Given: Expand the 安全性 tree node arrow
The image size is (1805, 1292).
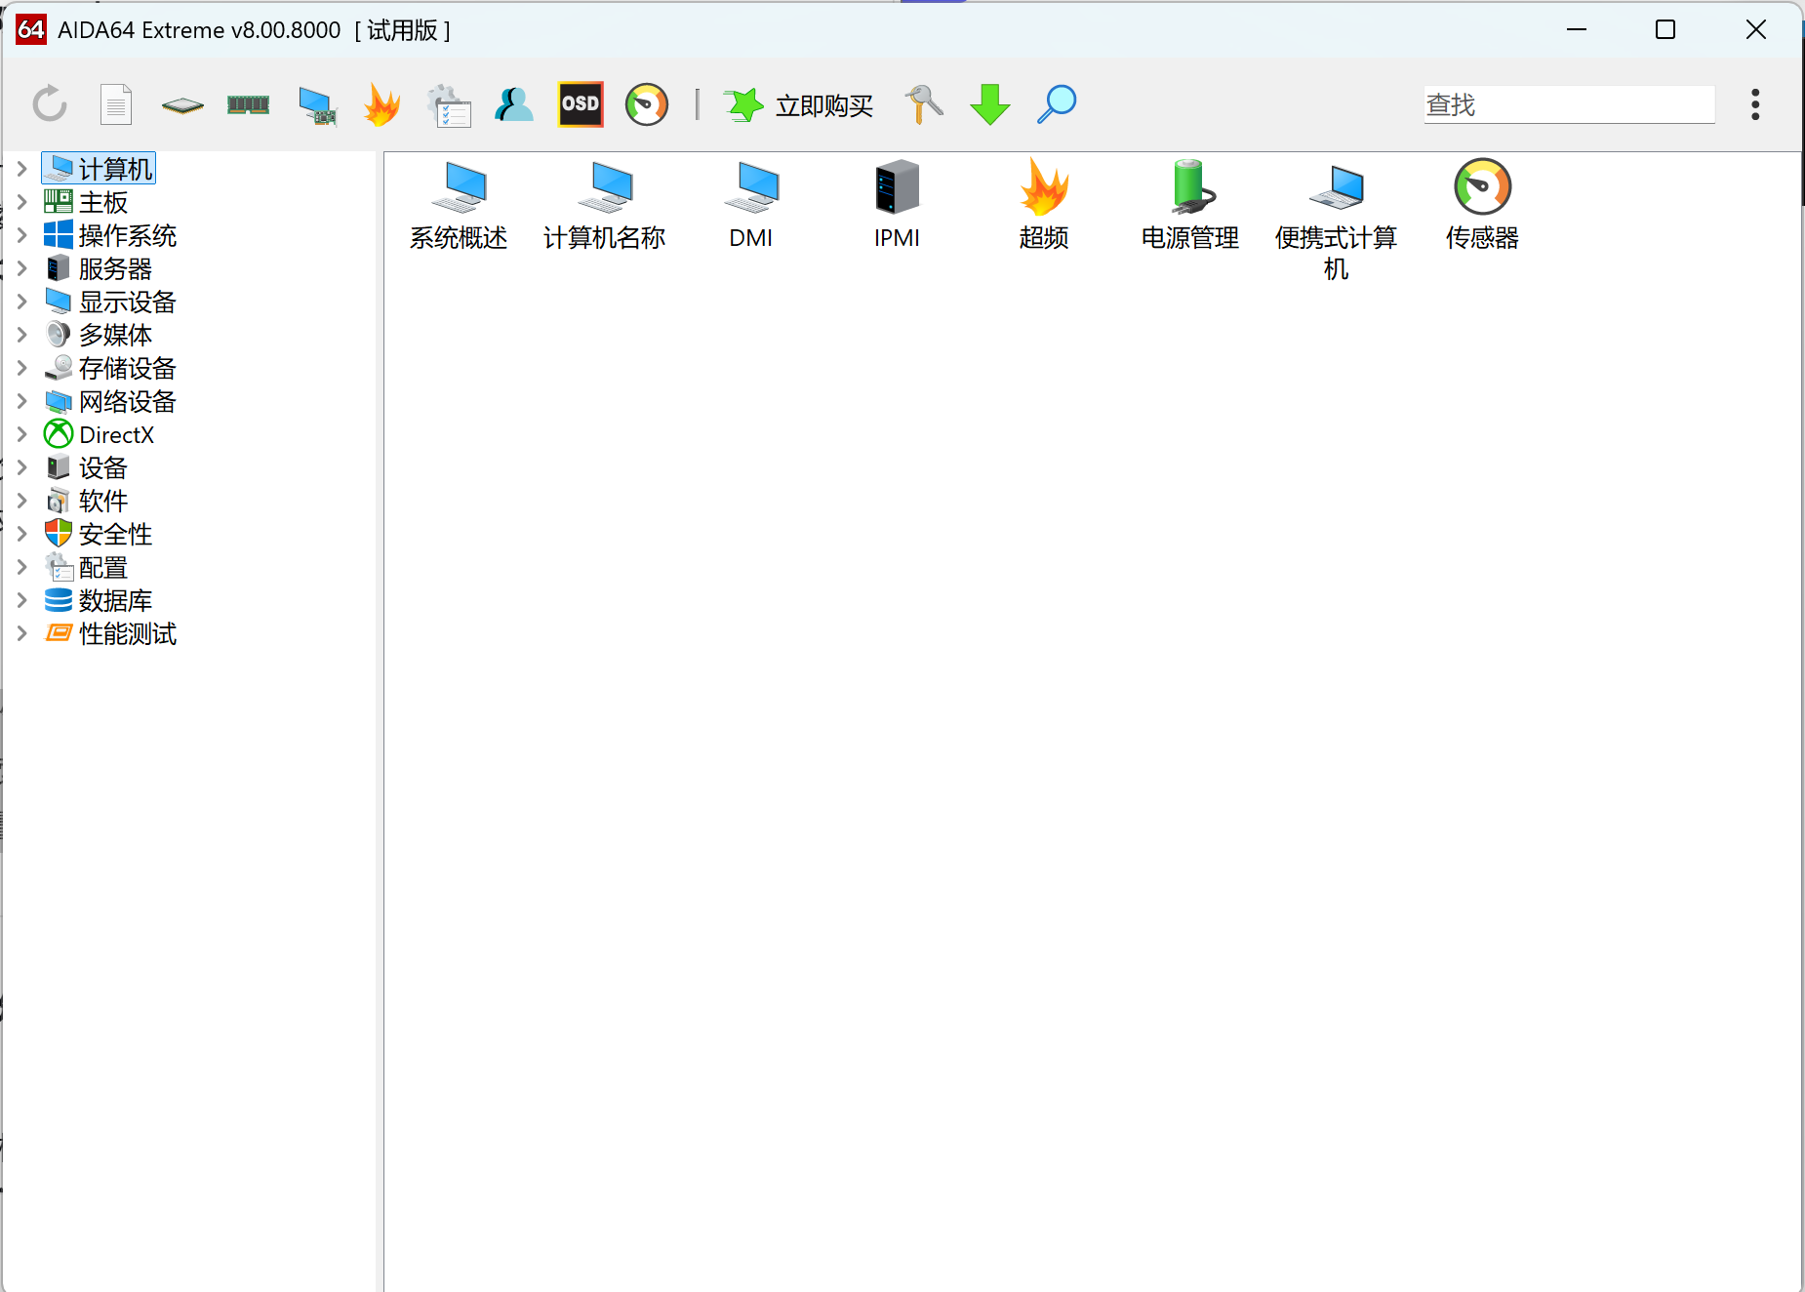Looking at the screenshot, I should coord(21,534).
